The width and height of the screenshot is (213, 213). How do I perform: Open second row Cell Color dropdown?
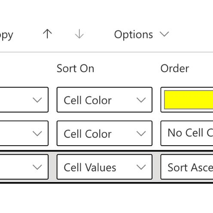104,133
